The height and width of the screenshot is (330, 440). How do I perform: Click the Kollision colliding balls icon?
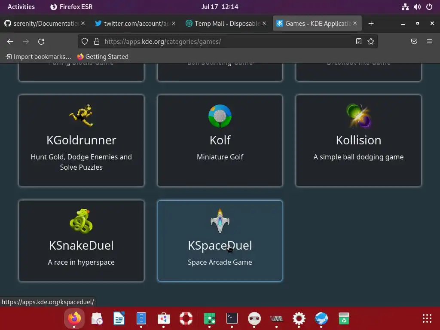(358, 116)
